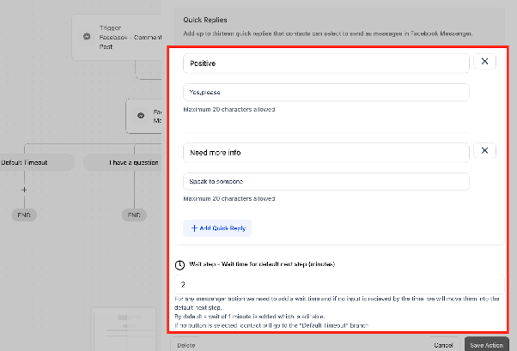Select the I have a question branch
The width and height of the screenshot is (517, 351).
[x=123, y=162]
